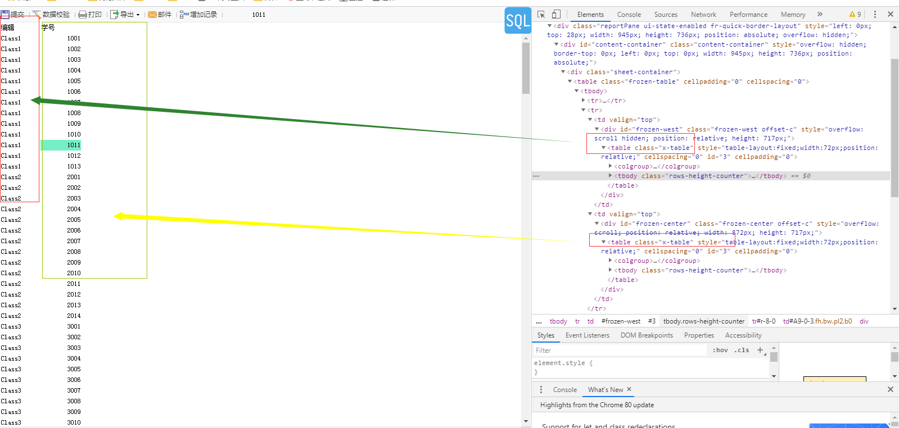Click the tbody.rows-height-counter breadcrumb
Image resolution: width=899 pixels, height=428 pixels.
(x=704, y=321)
